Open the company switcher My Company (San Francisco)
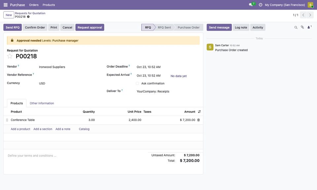This screenshot has height=190, width=317. click(x=285, y=5)
